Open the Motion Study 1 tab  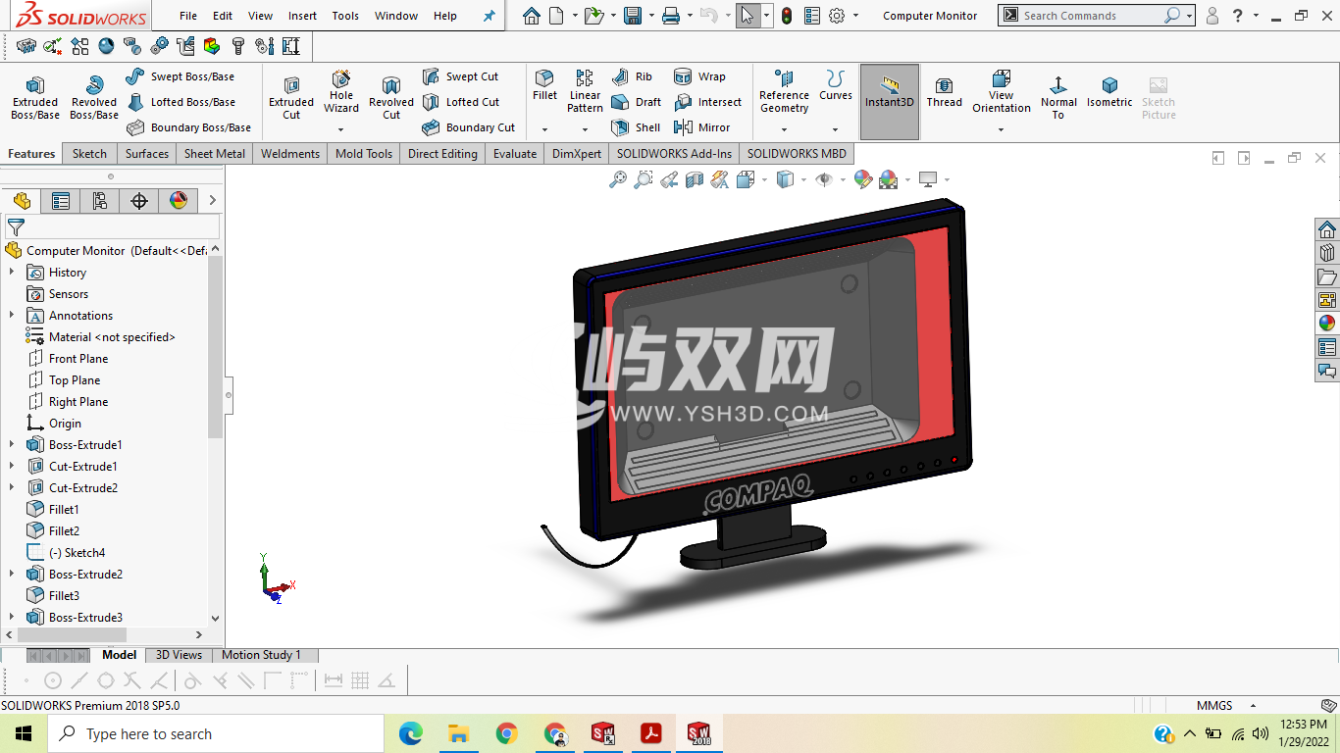[x=261, y=655]
